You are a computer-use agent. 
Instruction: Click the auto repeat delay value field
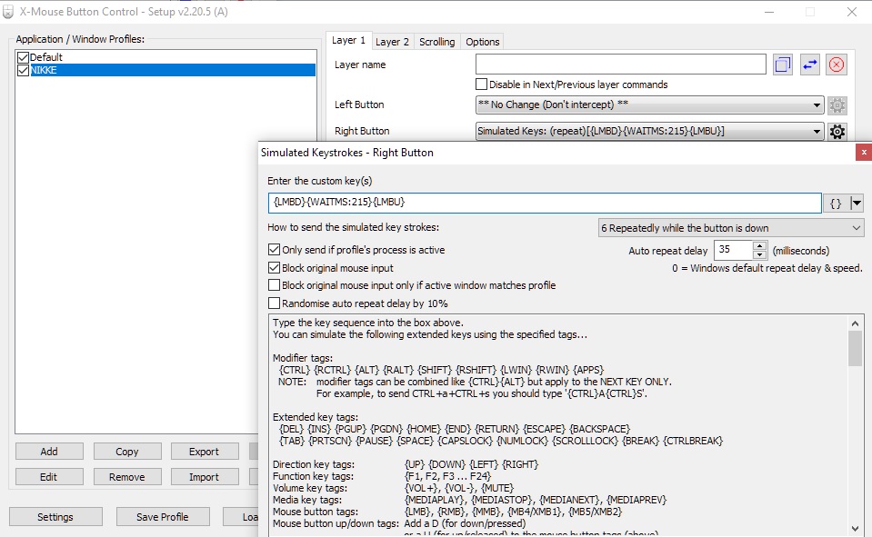coord(733,250)
